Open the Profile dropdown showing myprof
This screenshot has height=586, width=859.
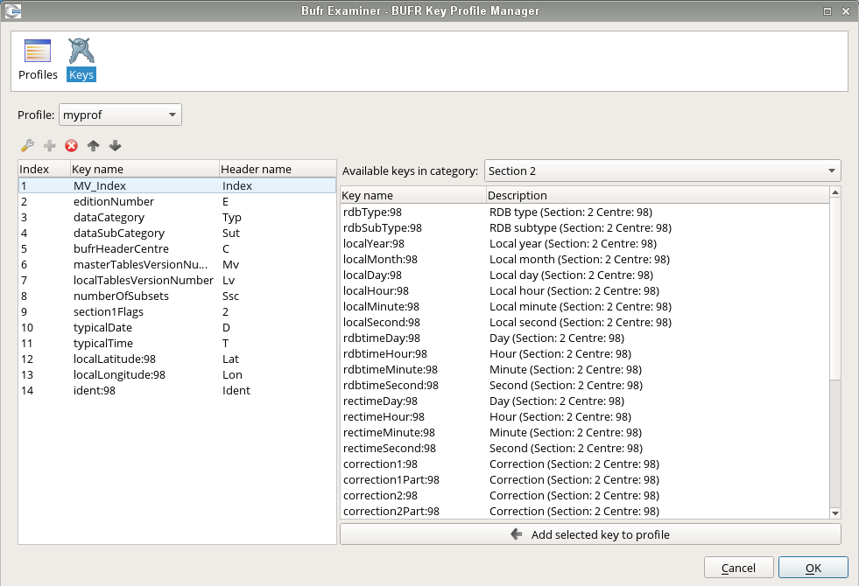click(x=120, y=115)
